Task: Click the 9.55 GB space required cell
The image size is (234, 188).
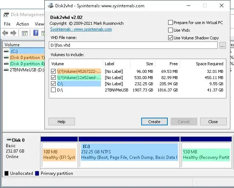Action: [216, 84]
